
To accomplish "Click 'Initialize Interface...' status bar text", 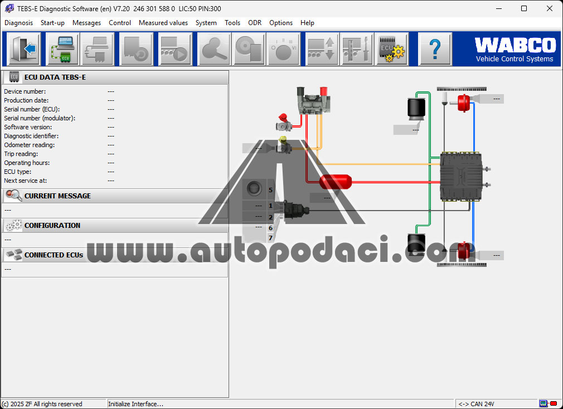I will (x=135, y=404).
